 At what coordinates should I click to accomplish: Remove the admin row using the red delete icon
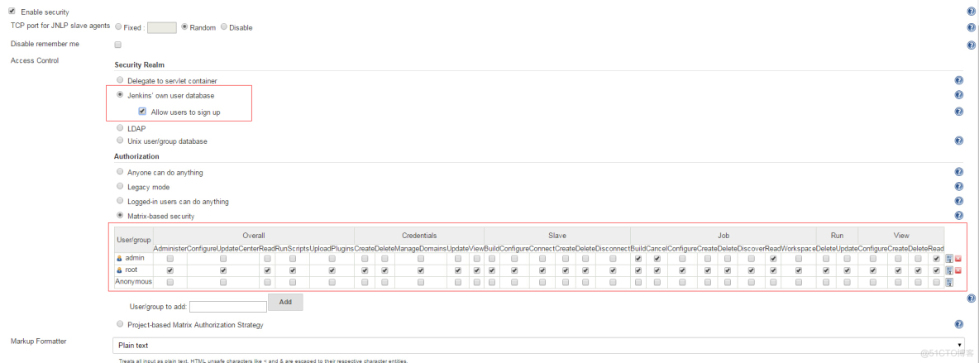click(958, 259)
